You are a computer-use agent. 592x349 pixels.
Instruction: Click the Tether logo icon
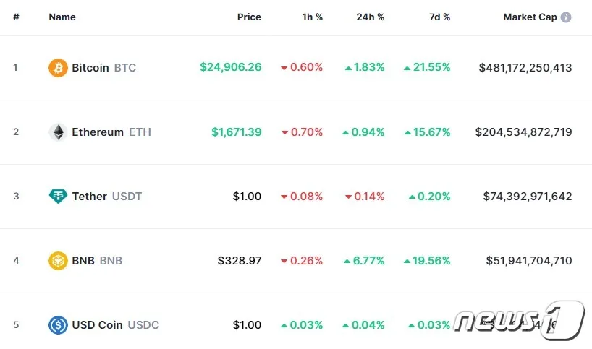point(58,197)
